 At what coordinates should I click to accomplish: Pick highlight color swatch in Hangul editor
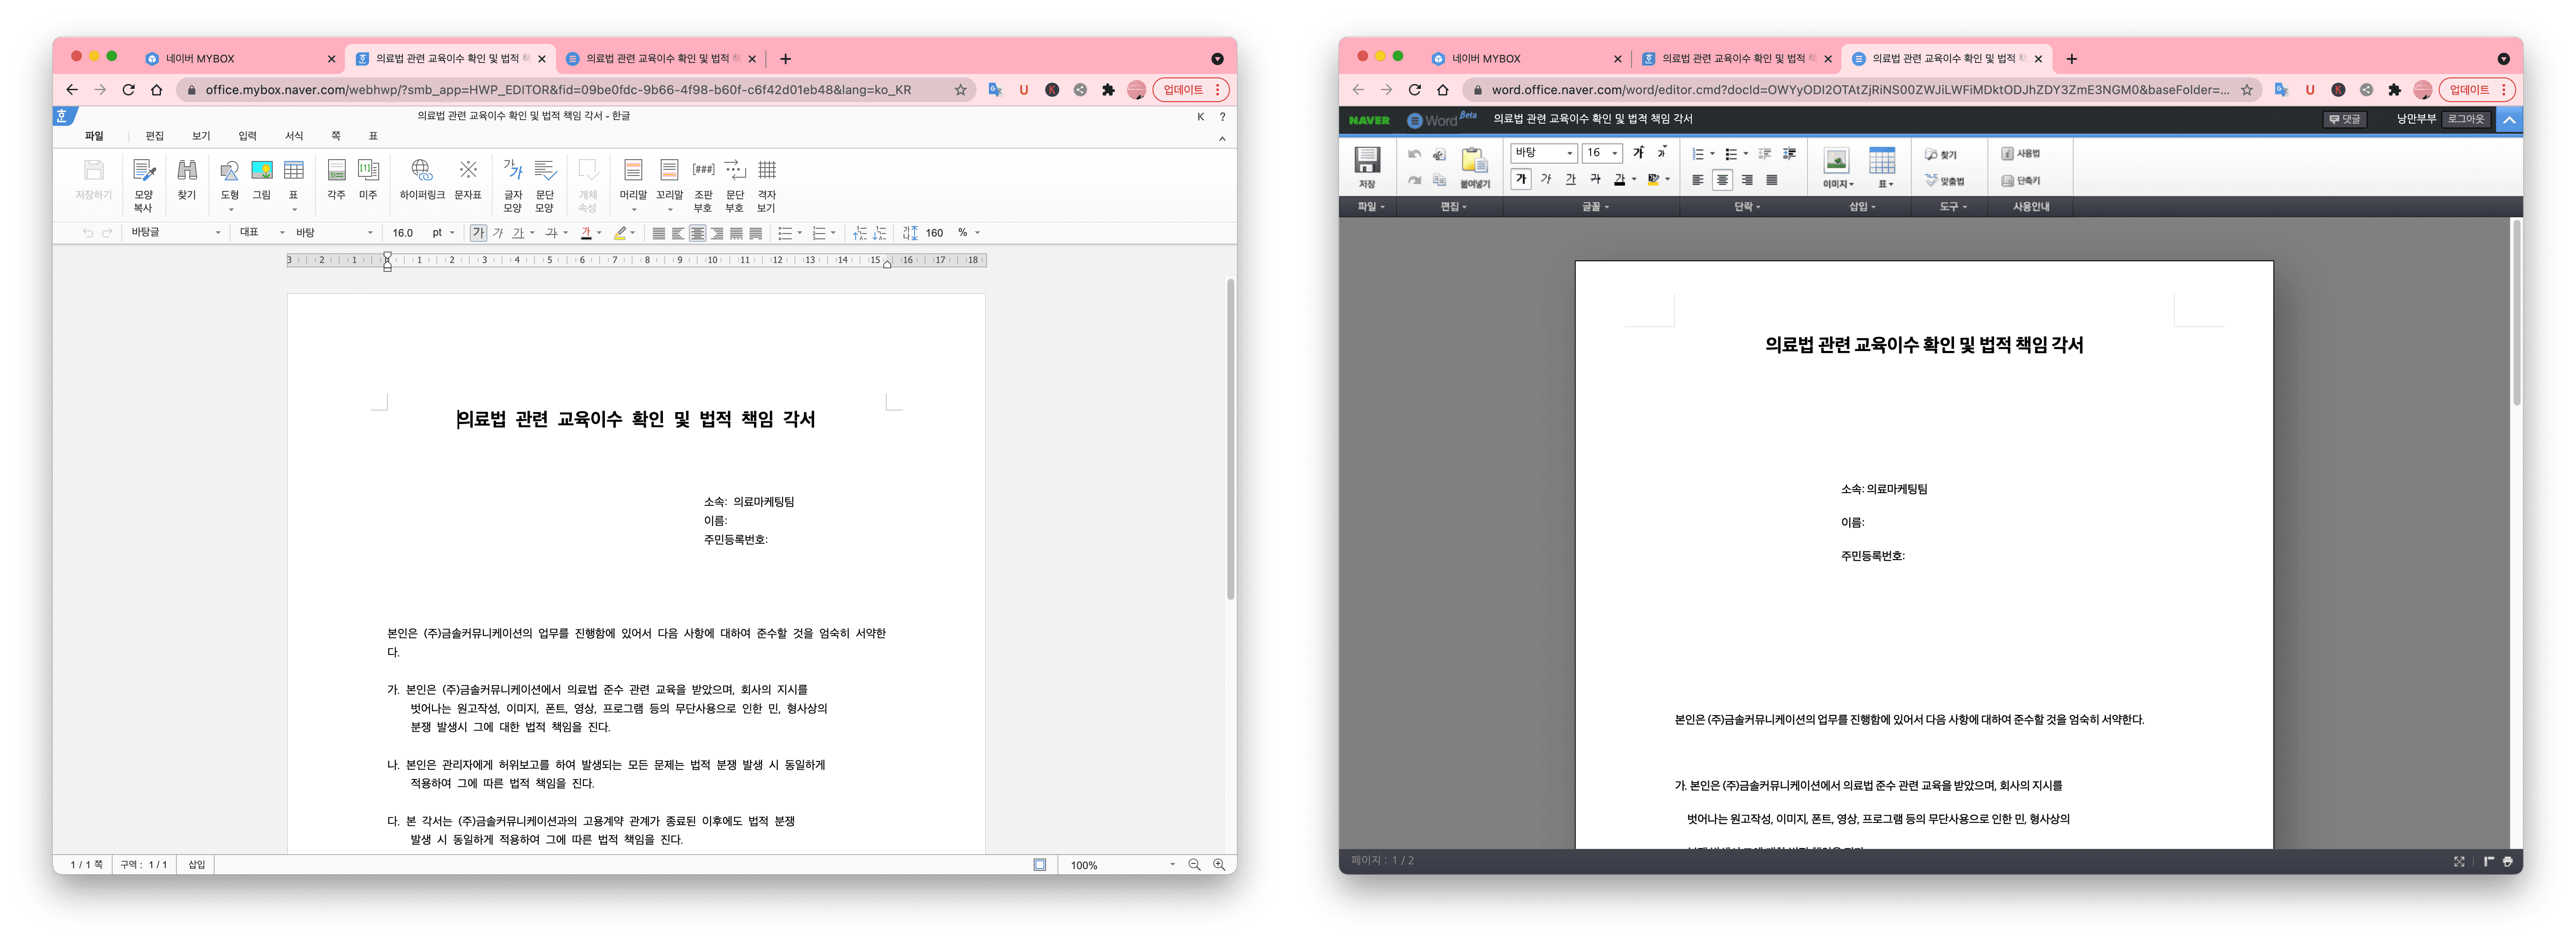pos(620,233)
